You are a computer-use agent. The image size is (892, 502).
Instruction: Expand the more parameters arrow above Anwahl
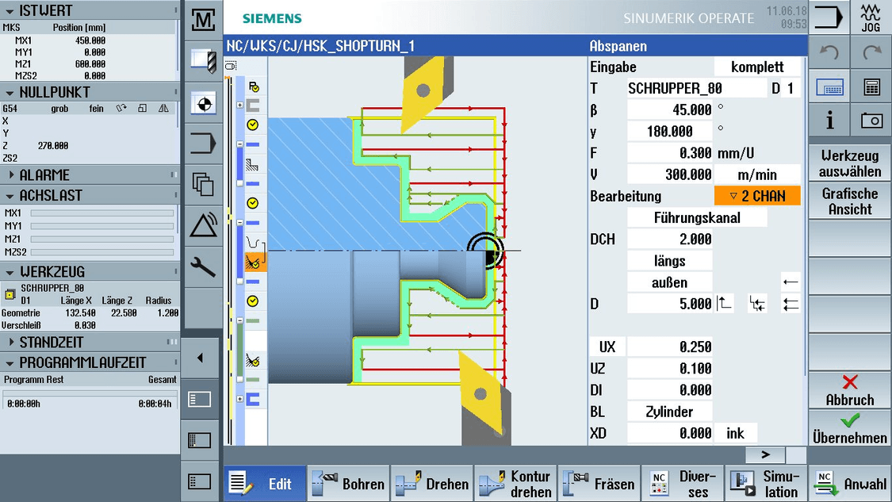[764, 454]
